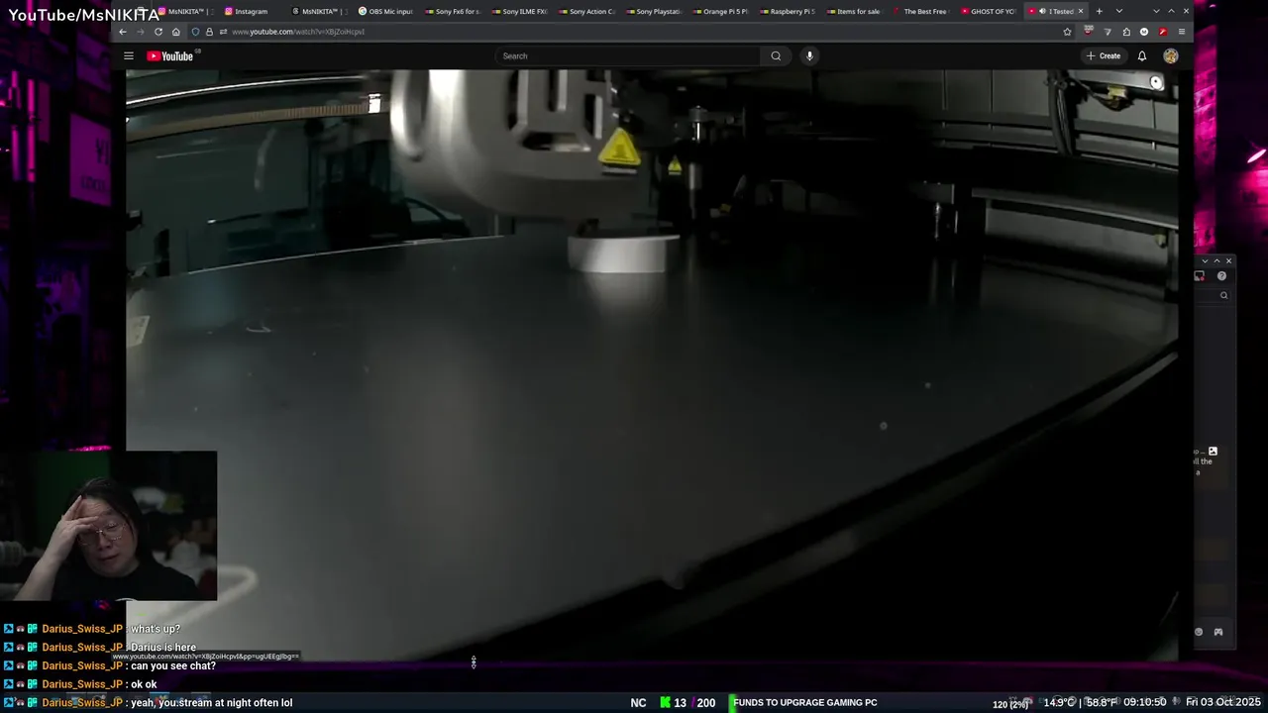Collapse side panel with the down chevron
Screen dimensions: 1268x713
click(1206, 261)
